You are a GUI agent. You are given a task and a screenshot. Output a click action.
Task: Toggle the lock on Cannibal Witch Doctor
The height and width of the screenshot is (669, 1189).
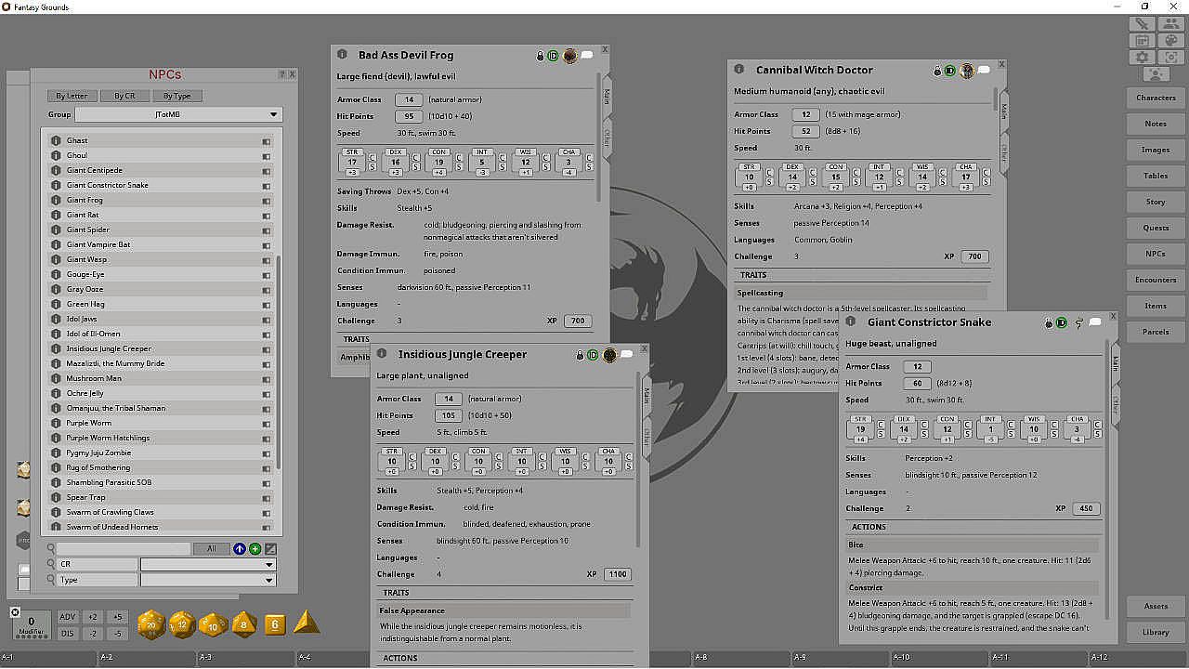[x=938, y=71]
